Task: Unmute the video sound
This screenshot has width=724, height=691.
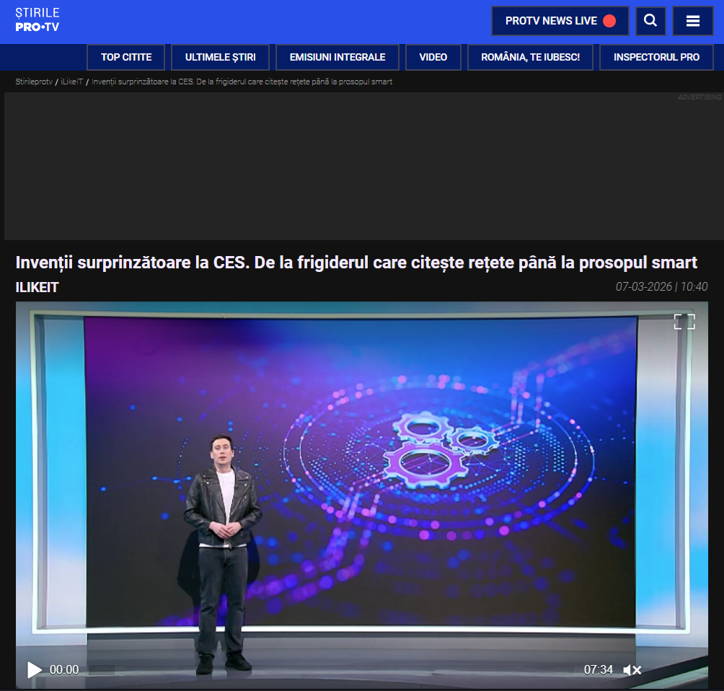Action: pyautogui.click(x=632, y=670)
